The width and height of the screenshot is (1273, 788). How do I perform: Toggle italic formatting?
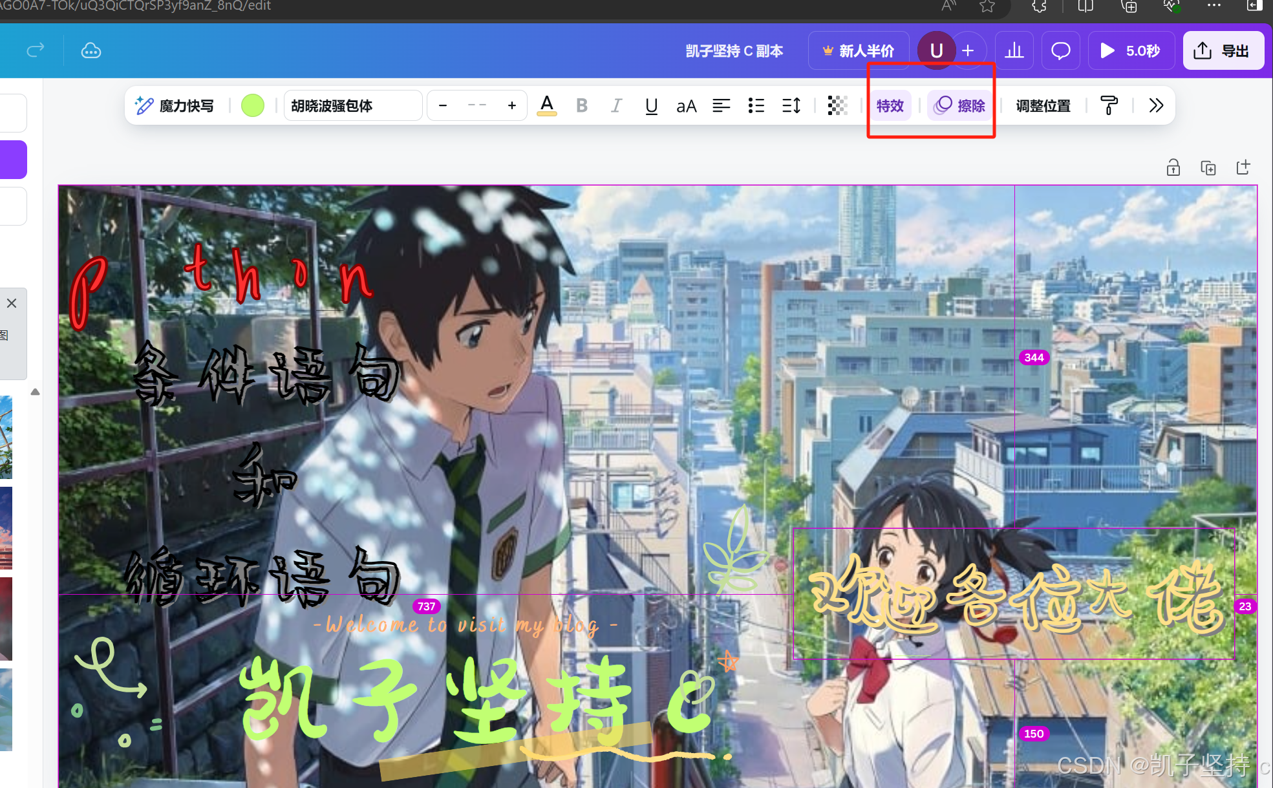616,105
